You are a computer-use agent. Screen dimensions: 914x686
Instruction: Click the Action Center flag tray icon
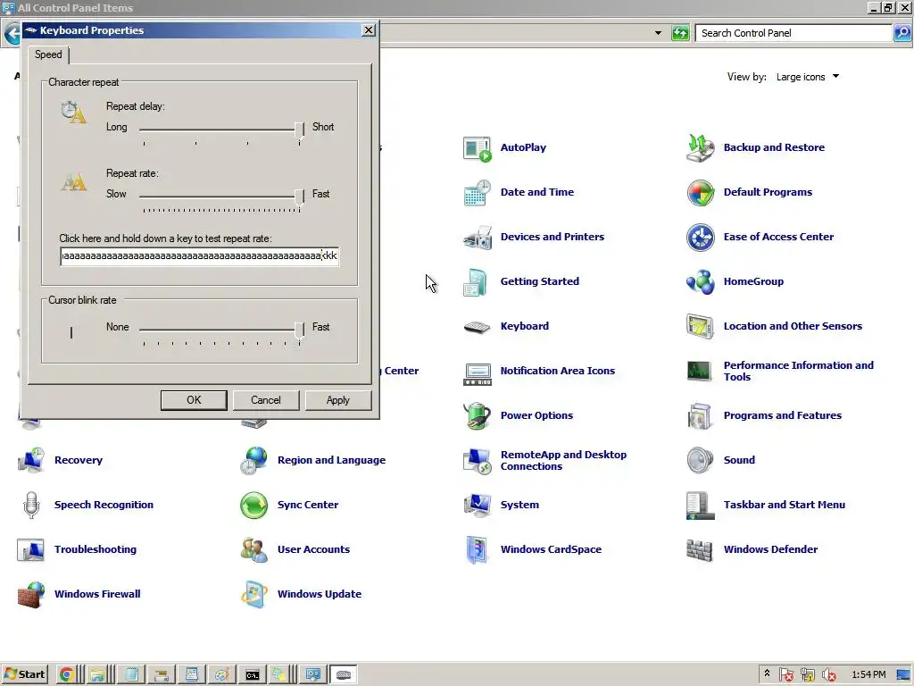point(785,675)
